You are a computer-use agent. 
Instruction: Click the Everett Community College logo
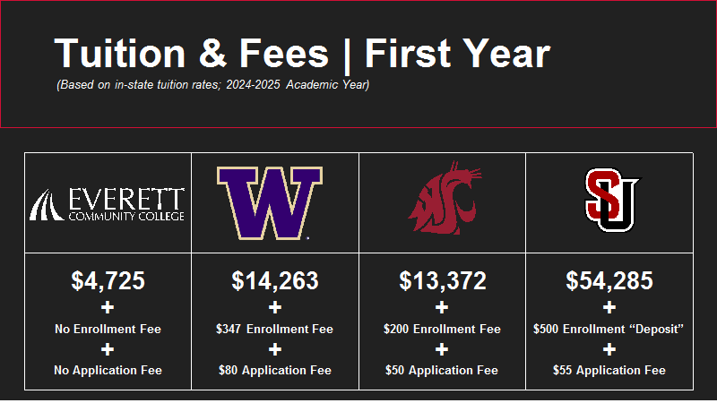(107, 205)
